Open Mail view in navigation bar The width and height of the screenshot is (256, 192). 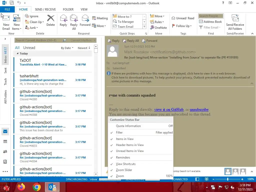point(5,131)
